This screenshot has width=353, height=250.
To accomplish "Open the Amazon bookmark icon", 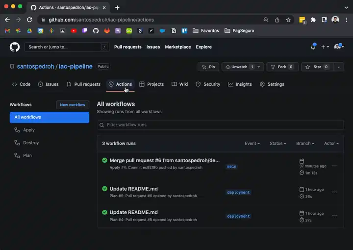I will pos(140,31).
